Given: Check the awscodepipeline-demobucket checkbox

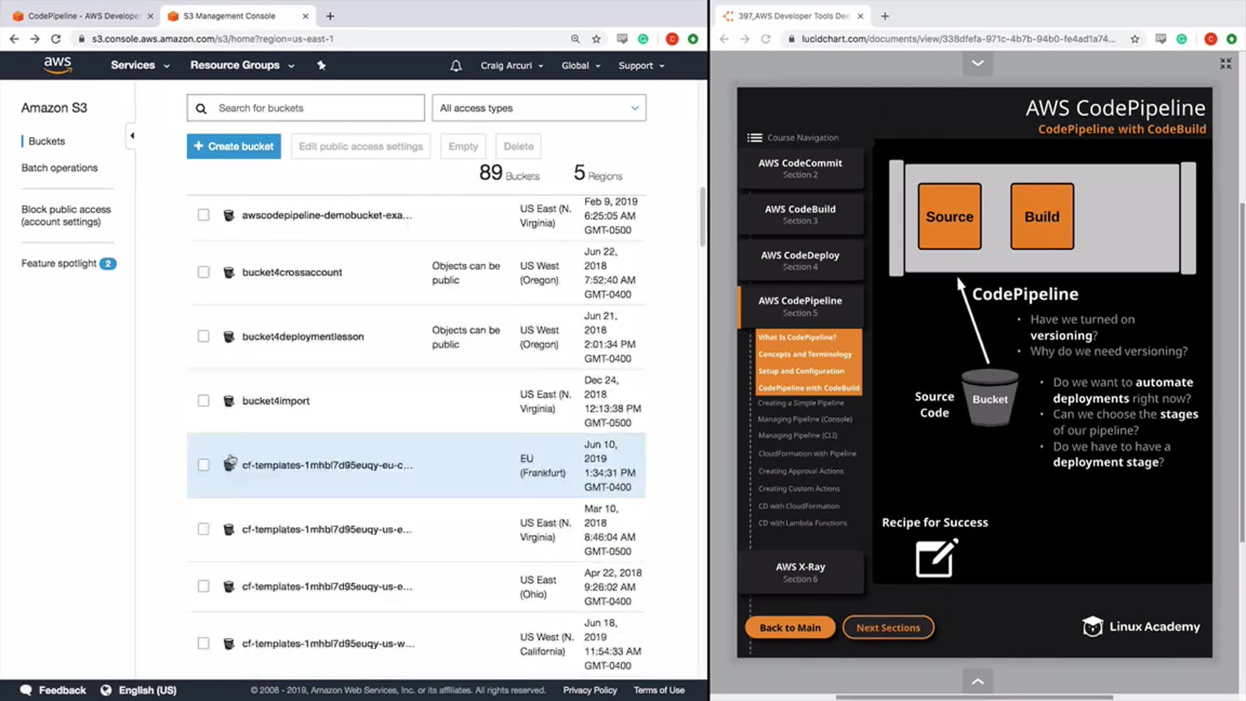Looking at the screenshot, I should coord(203,215).
